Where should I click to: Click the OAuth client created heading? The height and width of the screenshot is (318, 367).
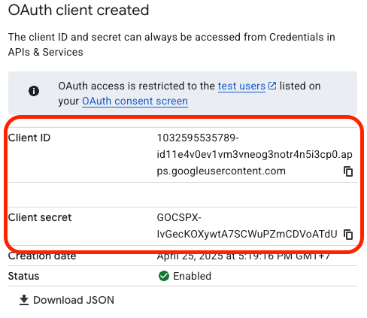tap(78, 11)
